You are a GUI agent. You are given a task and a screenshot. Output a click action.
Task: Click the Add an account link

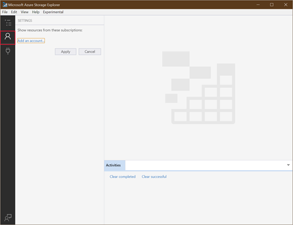point(31,41)
